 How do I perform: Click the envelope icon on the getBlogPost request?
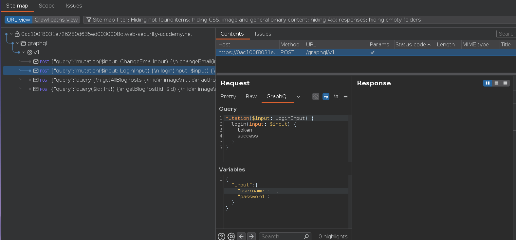tap(36, 89)
